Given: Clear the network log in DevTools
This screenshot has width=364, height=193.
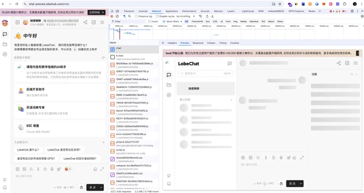Looking at the screenshot, I should click(x=117, y=16).
